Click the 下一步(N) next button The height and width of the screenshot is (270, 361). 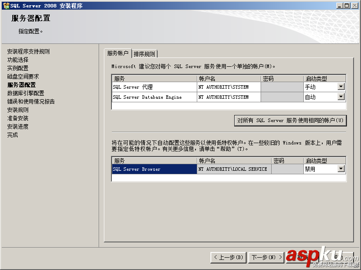pyautogui.click(x=267, y=257)
